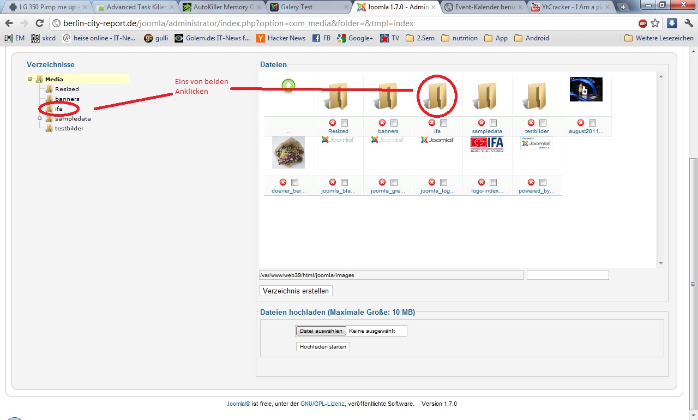This screenshot has width=698, height=420.
Task: Open Chrome wrench settings menu
Action: (689, 23)
